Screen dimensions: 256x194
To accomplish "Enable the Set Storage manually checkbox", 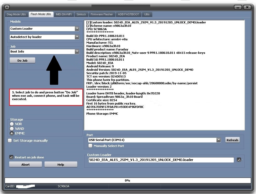I will click(x=10, y=140).
